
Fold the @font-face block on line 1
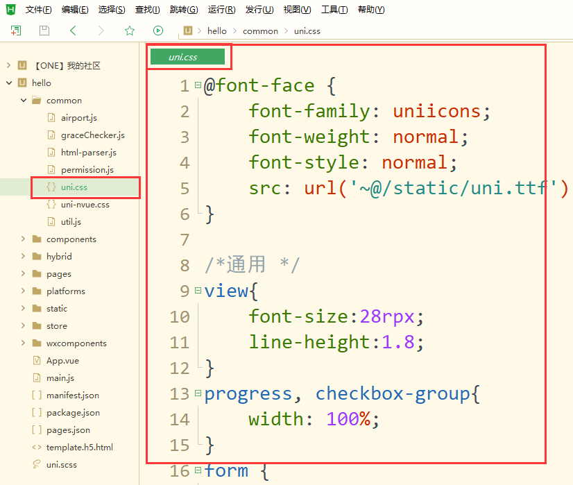[x=198, y=84]
